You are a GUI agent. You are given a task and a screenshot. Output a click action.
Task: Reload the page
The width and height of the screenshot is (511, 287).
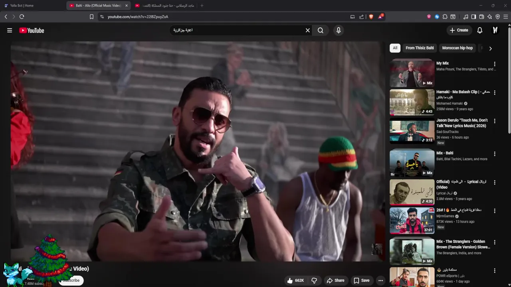coord(22,17)
